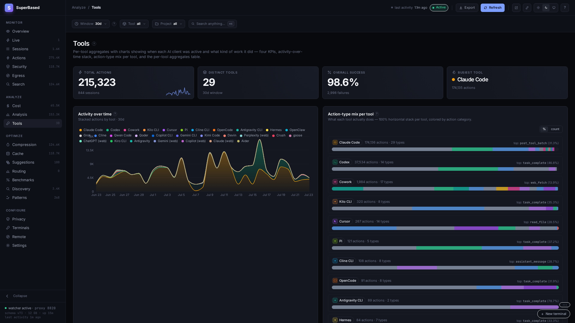Click the Export button
The width and height of the screenshot is (575, 323).
point(467,8)
